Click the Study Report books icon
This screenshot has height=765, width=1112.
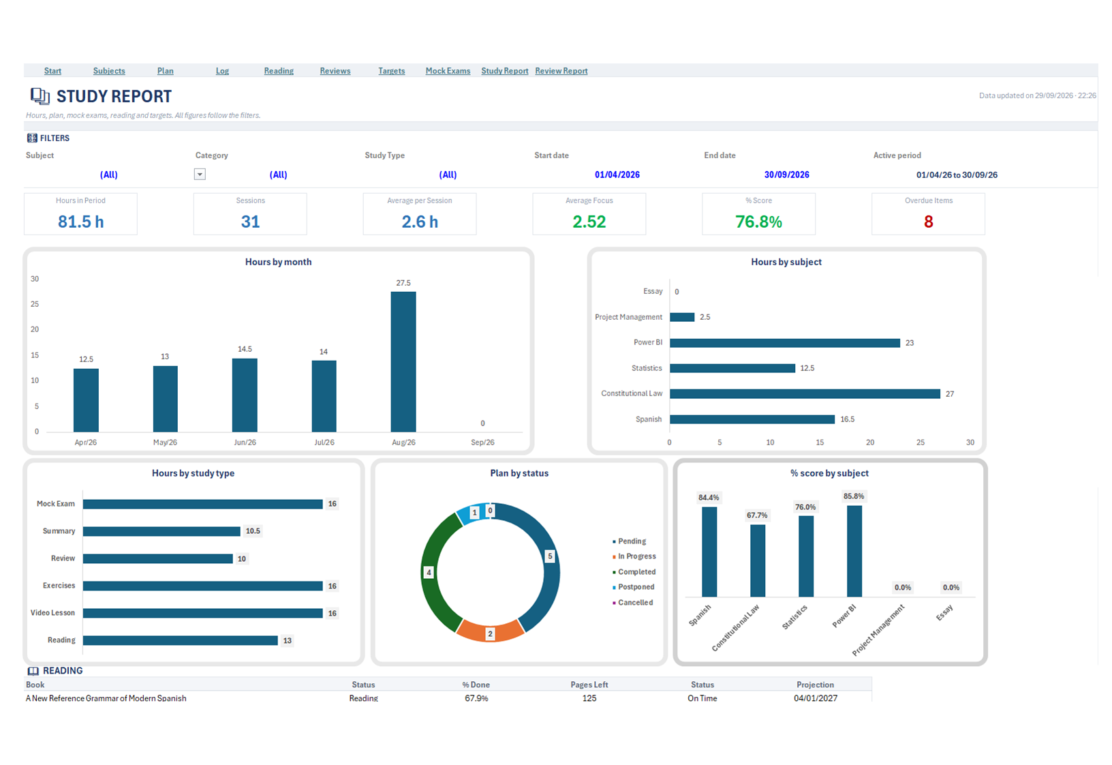click(40, 96)
